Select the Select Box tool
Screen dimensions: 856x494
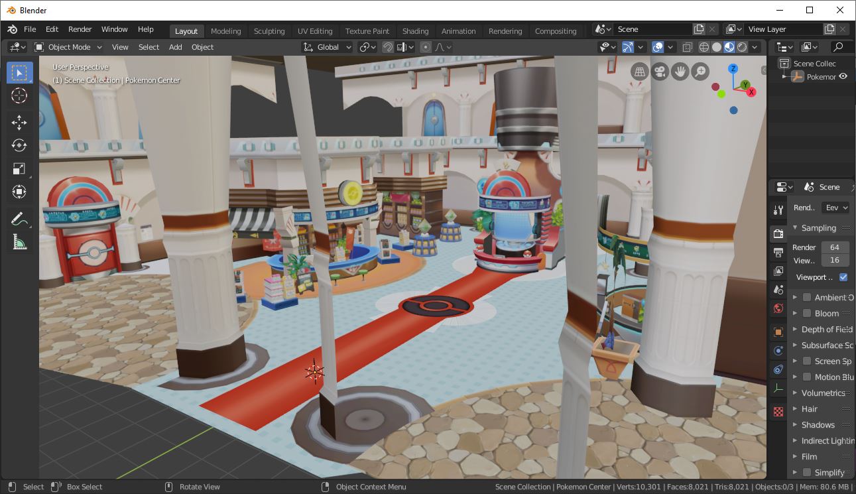coord(19,72)
